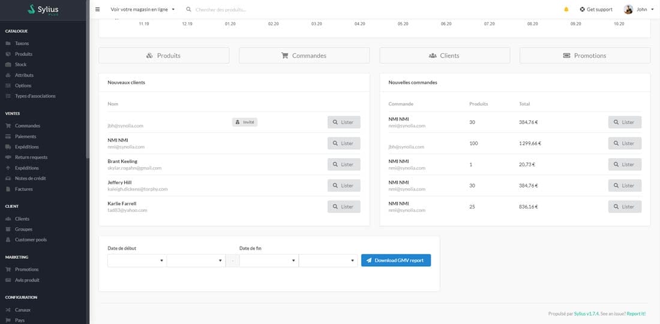Click Lister for the 1299,66 € order

click(x=625, y=143)
